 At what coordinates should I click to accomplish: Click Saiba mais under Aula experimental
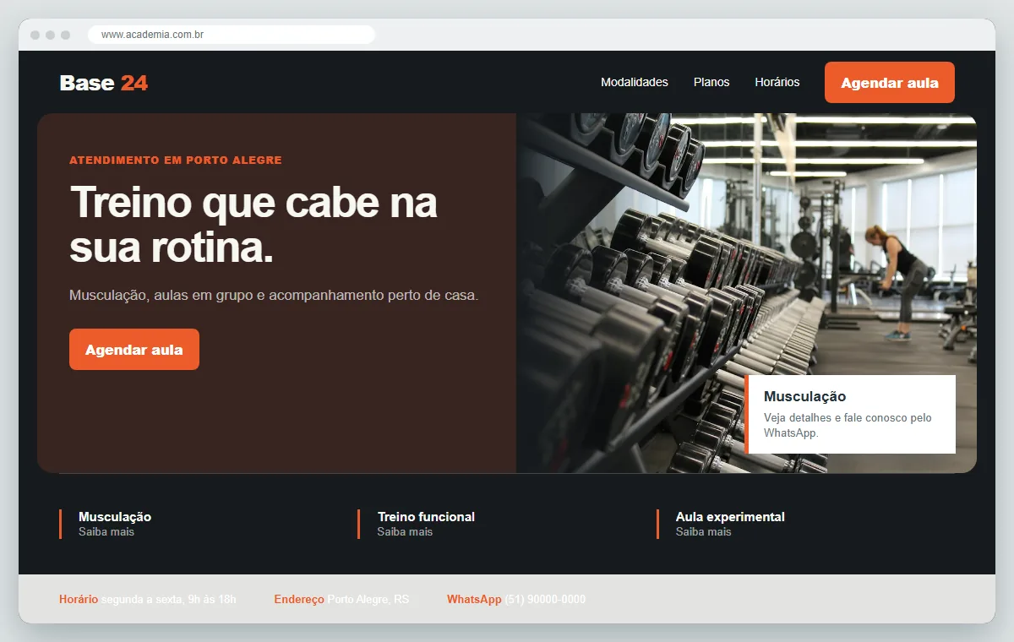704,532
